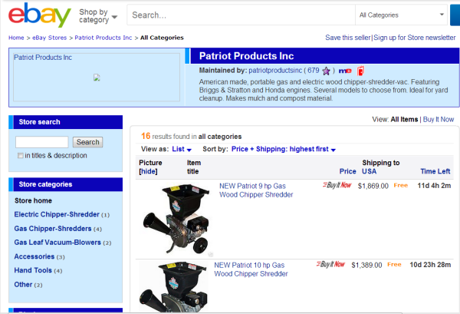Open the Shop by category dropdown
This screenshot has height=314, width=460.
point(98,16)
